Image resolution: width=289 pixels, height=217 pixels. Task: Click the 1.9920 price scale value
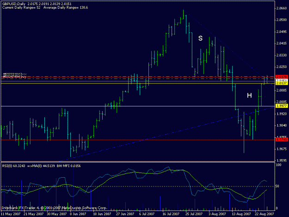(282, 114)
